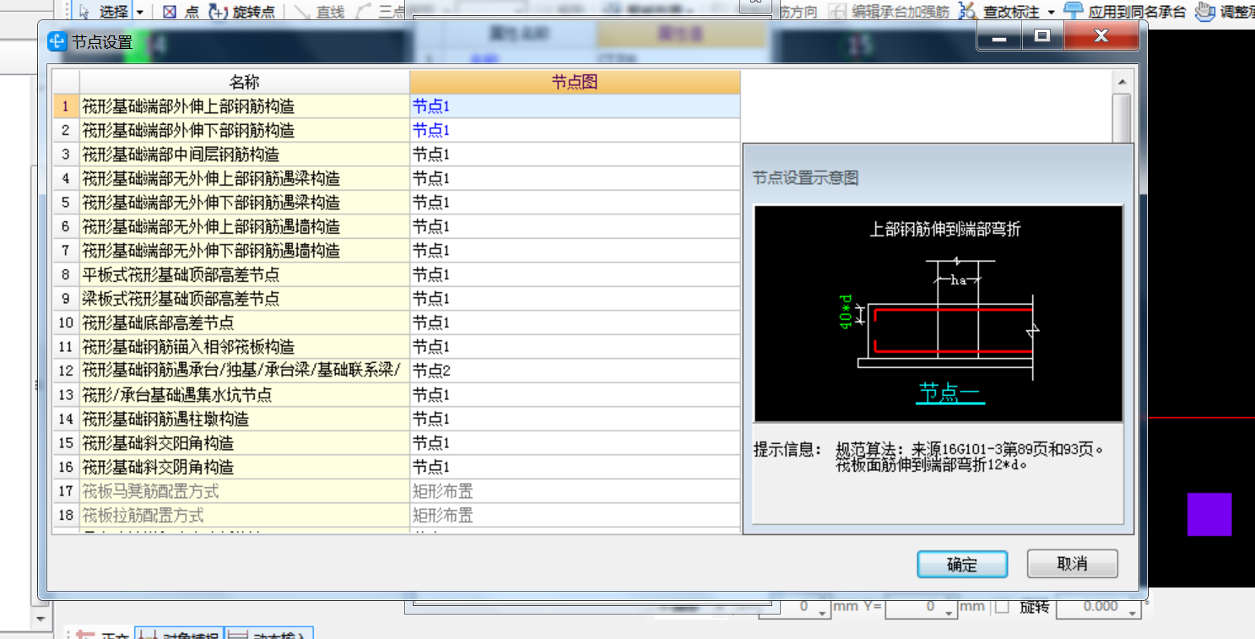
Task: Select row 筏形基础斜交阴角构造
Action: 245,467
